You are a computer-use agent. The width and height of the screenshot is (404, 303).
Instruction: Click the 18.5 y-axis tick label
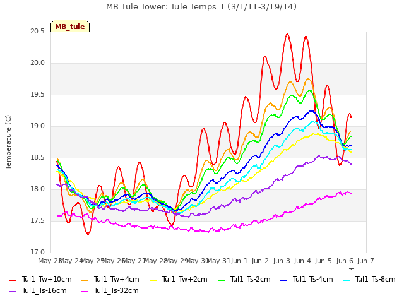38,158
